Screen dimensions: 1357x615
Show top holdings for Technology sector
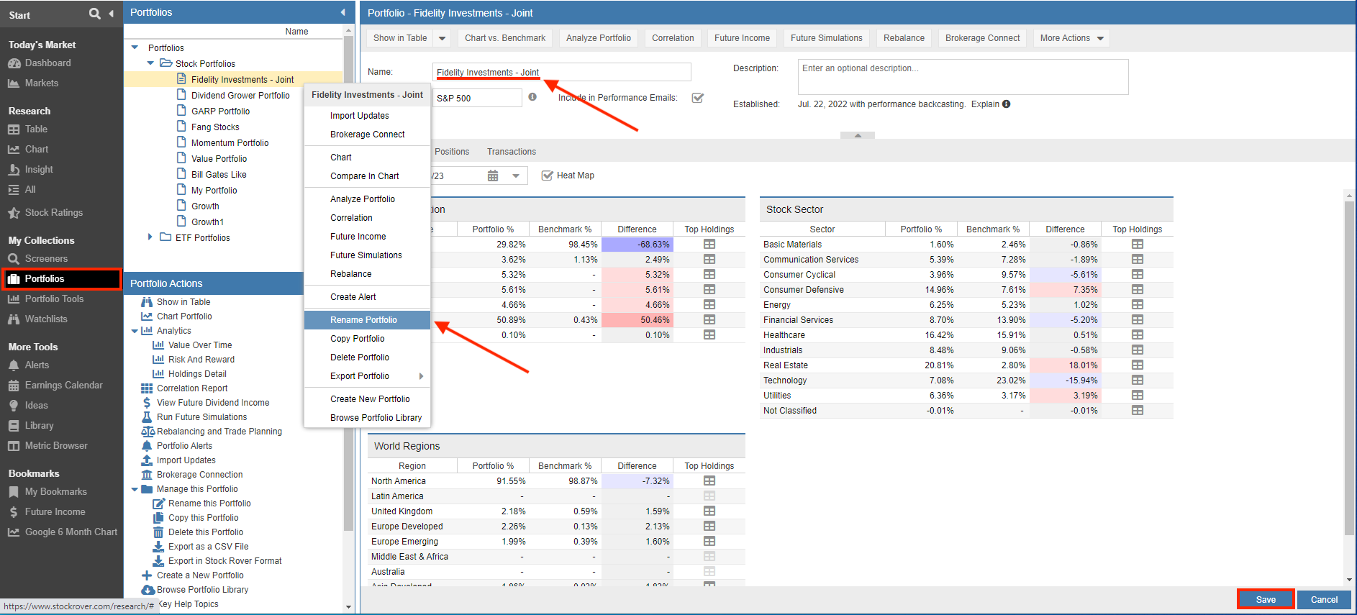coord(1138,381)
